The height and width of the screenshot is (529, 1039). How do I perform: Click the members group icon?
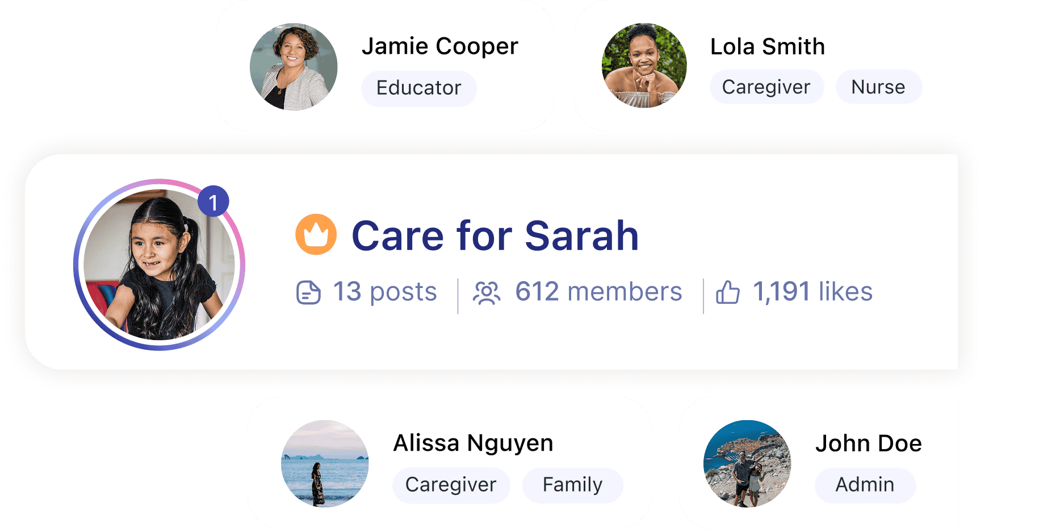(x=487, y=293)
